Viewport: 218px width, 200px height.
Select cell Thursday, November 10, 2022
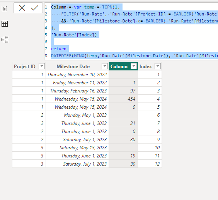pyautogui.click(x=77, y=74)
